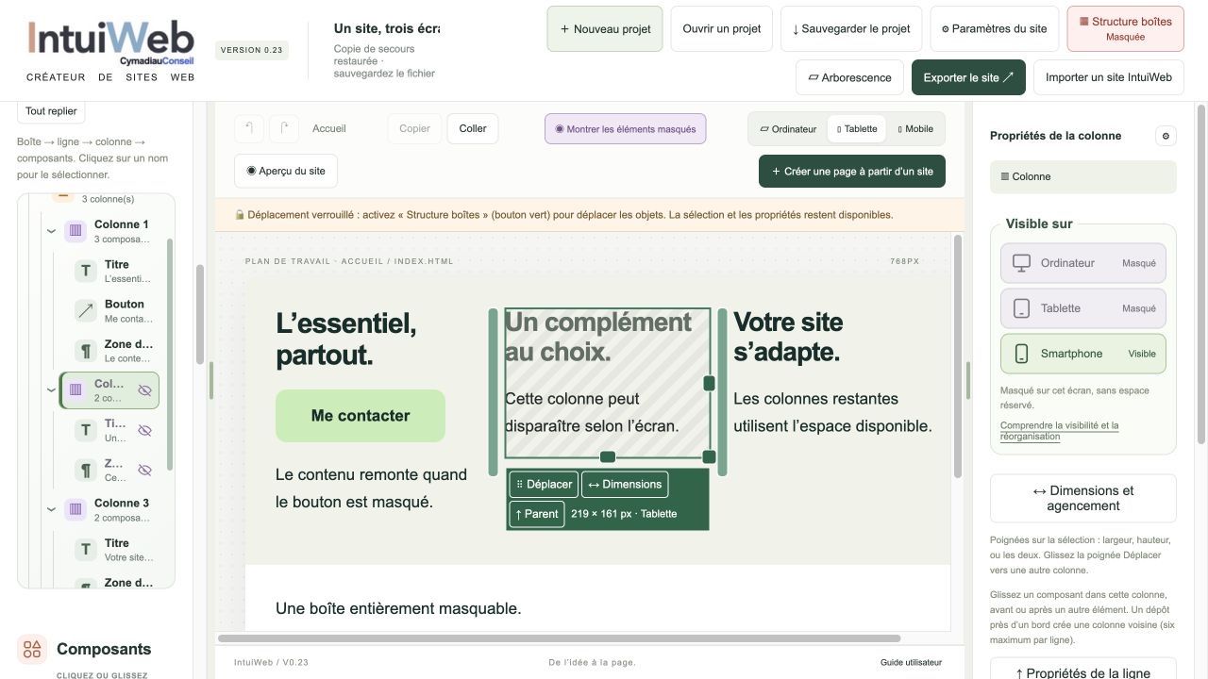The width and height of the screenshot is (1208, 679).
Task: Toggle visibility eye on the selected hidden column
Action: click(144, 390)
